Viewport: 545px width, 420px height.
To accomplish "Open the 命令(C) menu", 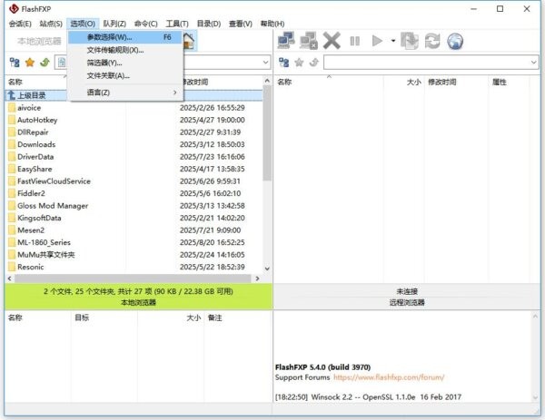I will [x=146, y=24].
